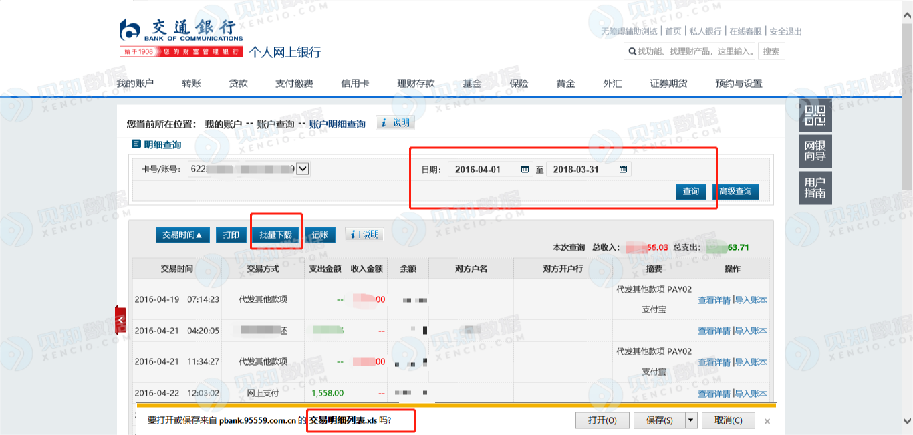
Task: Open the 保存 button dropdown arrow
Action: tap(691, 420)
